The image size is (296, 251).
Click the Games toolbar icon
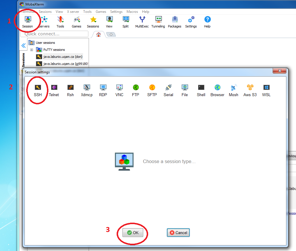coord(76,22)
